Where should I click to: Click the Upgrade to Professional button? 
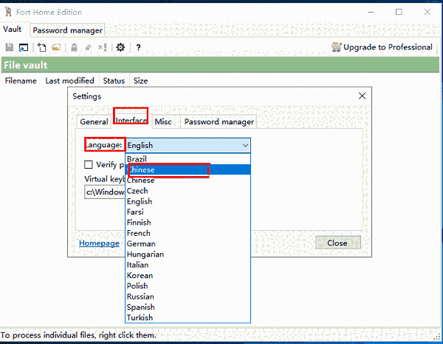click(x=382, y=47)
